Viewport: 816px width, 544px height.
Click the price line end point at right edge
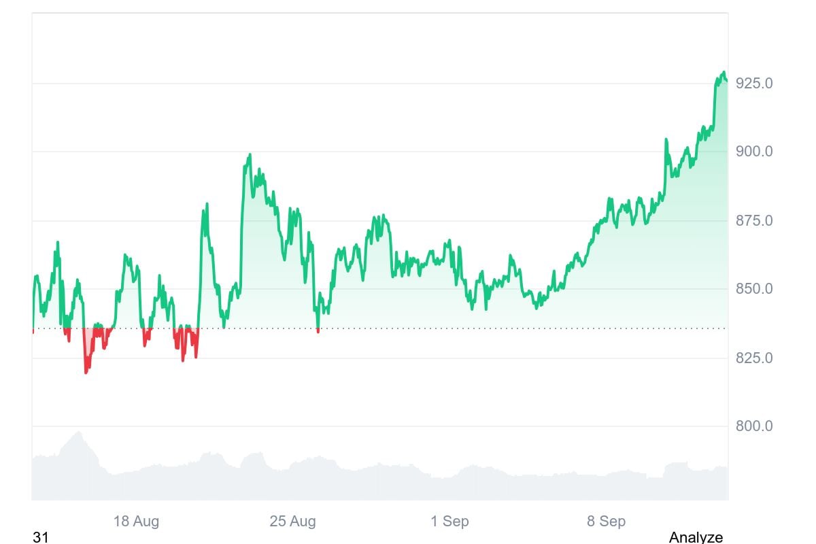(726, 81)
